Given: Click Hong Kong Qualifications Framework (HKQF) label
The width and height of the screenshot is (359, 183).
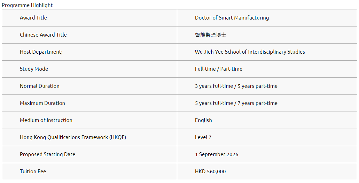Looking at the screenshot, I should click(x=73, y=137).
